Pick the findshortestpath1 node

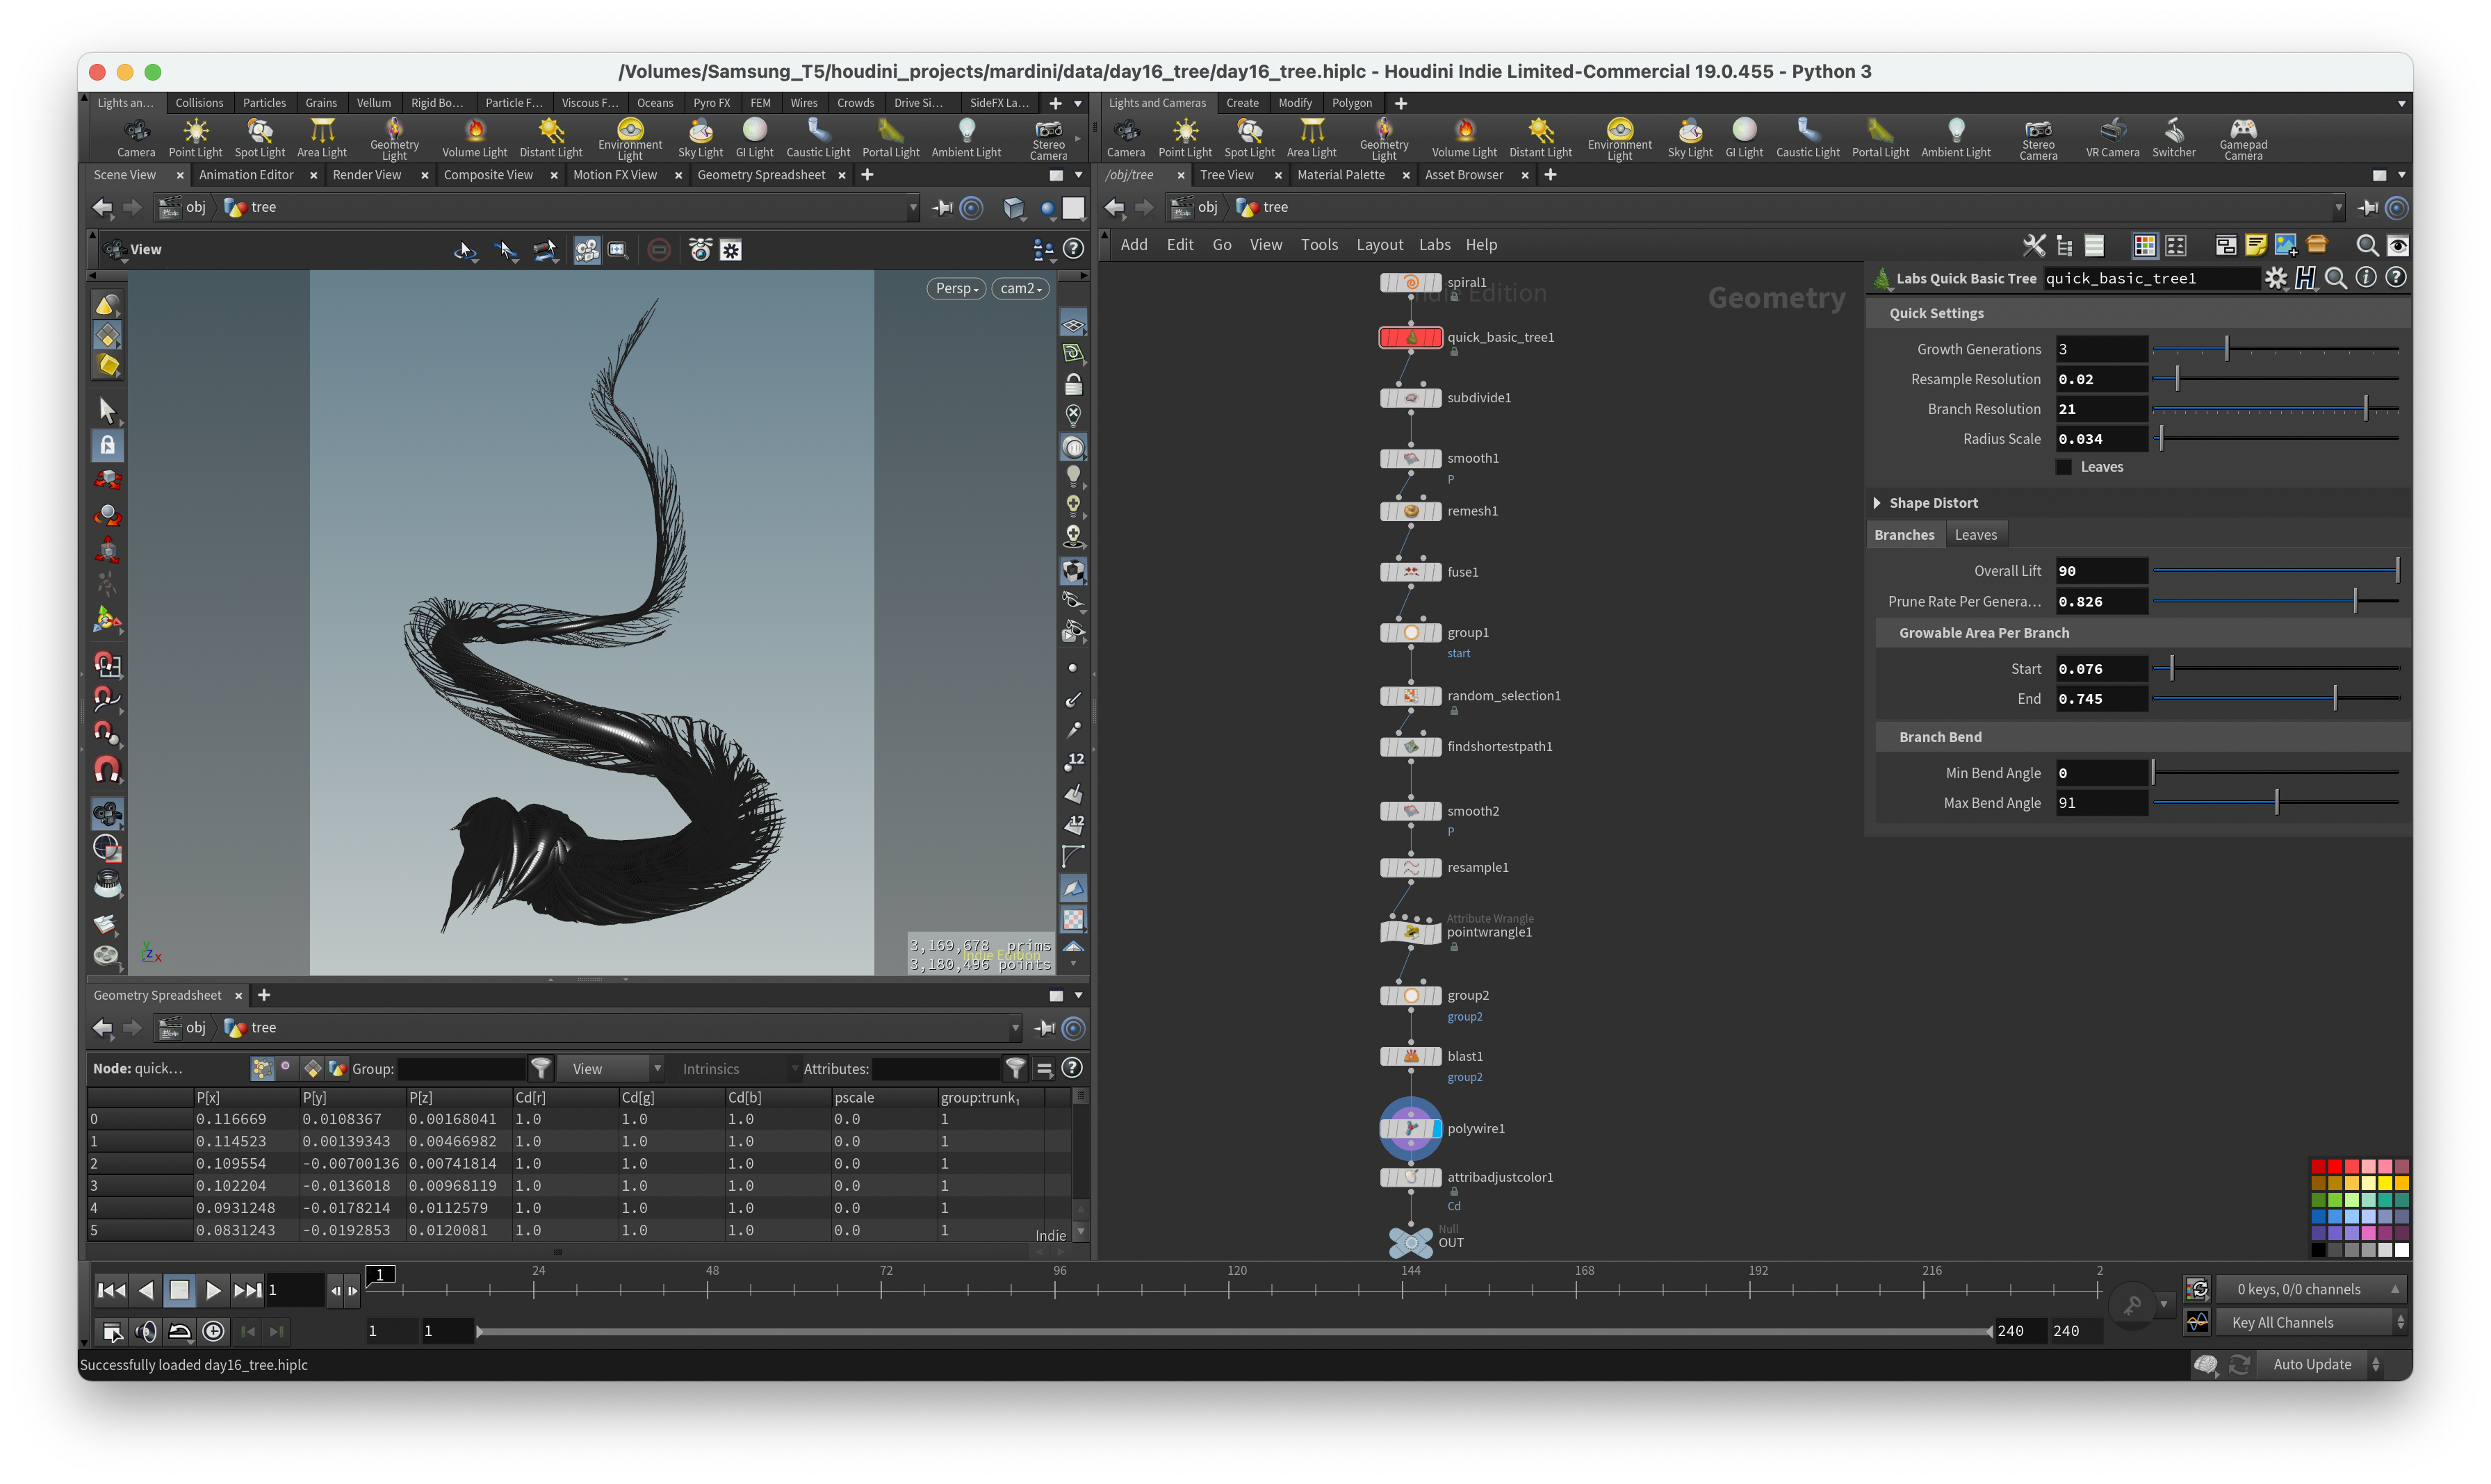coord(1410,747)
